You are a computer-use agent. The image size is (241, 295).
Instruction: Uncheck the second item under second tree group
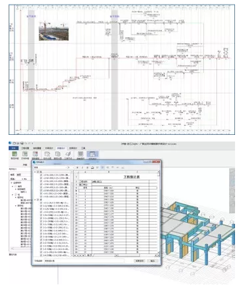click(x=41, y=206)
